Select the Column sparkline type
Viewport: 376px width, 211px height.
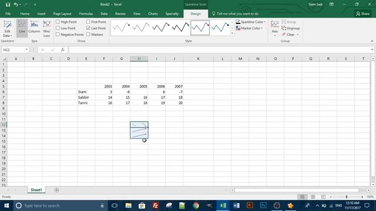tap(34, 28)
